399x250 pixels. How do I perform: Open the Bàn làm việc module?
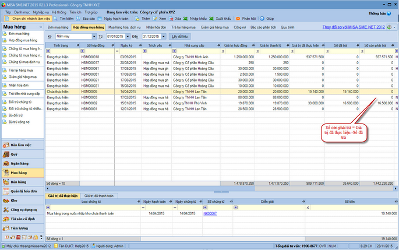tap(23, 145)
